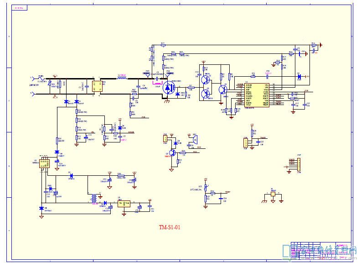This screenshot has height=263, width=361.
Task: Select diode D2 beside D1
Action: click(x=77, y=101)
